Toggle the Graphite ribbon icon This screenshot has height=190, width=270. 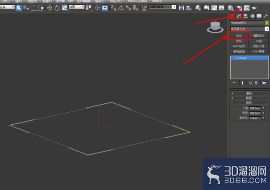tap(207, 8)
